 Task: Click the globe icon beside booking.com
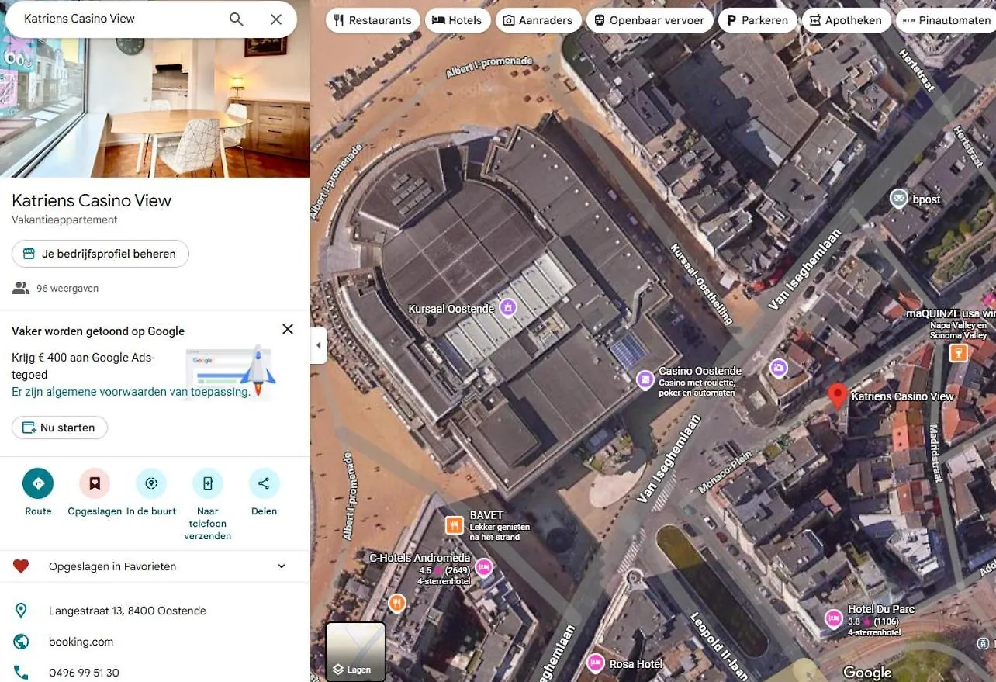[21, 642]
